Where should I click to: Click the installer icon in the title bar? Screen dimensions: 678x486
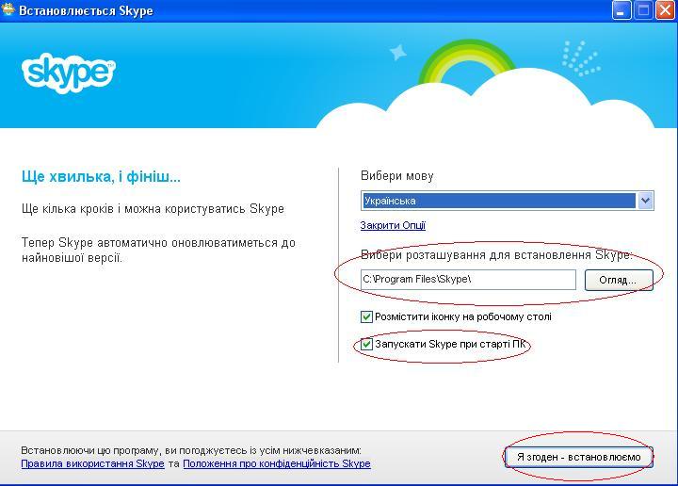click(x=8, y=9)
